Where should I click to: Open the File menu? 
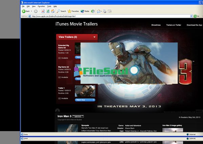point(23,6)
